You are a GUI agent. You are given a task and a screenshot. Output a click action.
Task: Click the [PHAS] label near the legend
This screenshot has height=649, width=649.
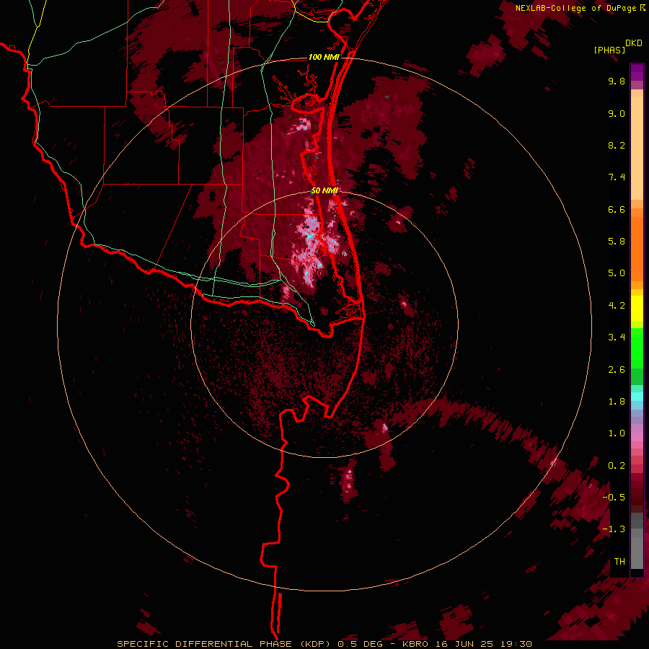[609, 50]
